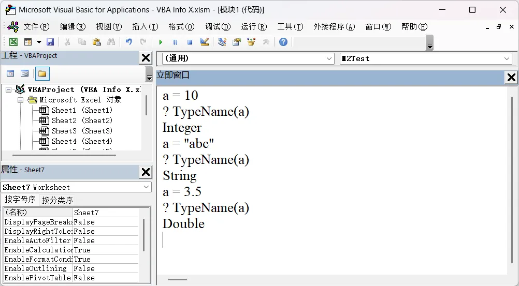Collapse the VBAProject root tree node
This screenshot has height=286, width=519.
tap(9, 89)
